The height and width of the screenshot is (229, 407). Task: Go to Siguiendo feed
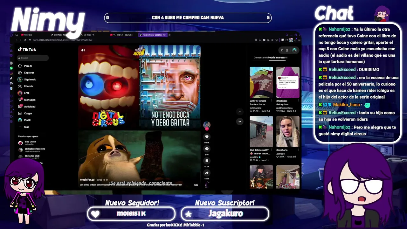(27, 80)
